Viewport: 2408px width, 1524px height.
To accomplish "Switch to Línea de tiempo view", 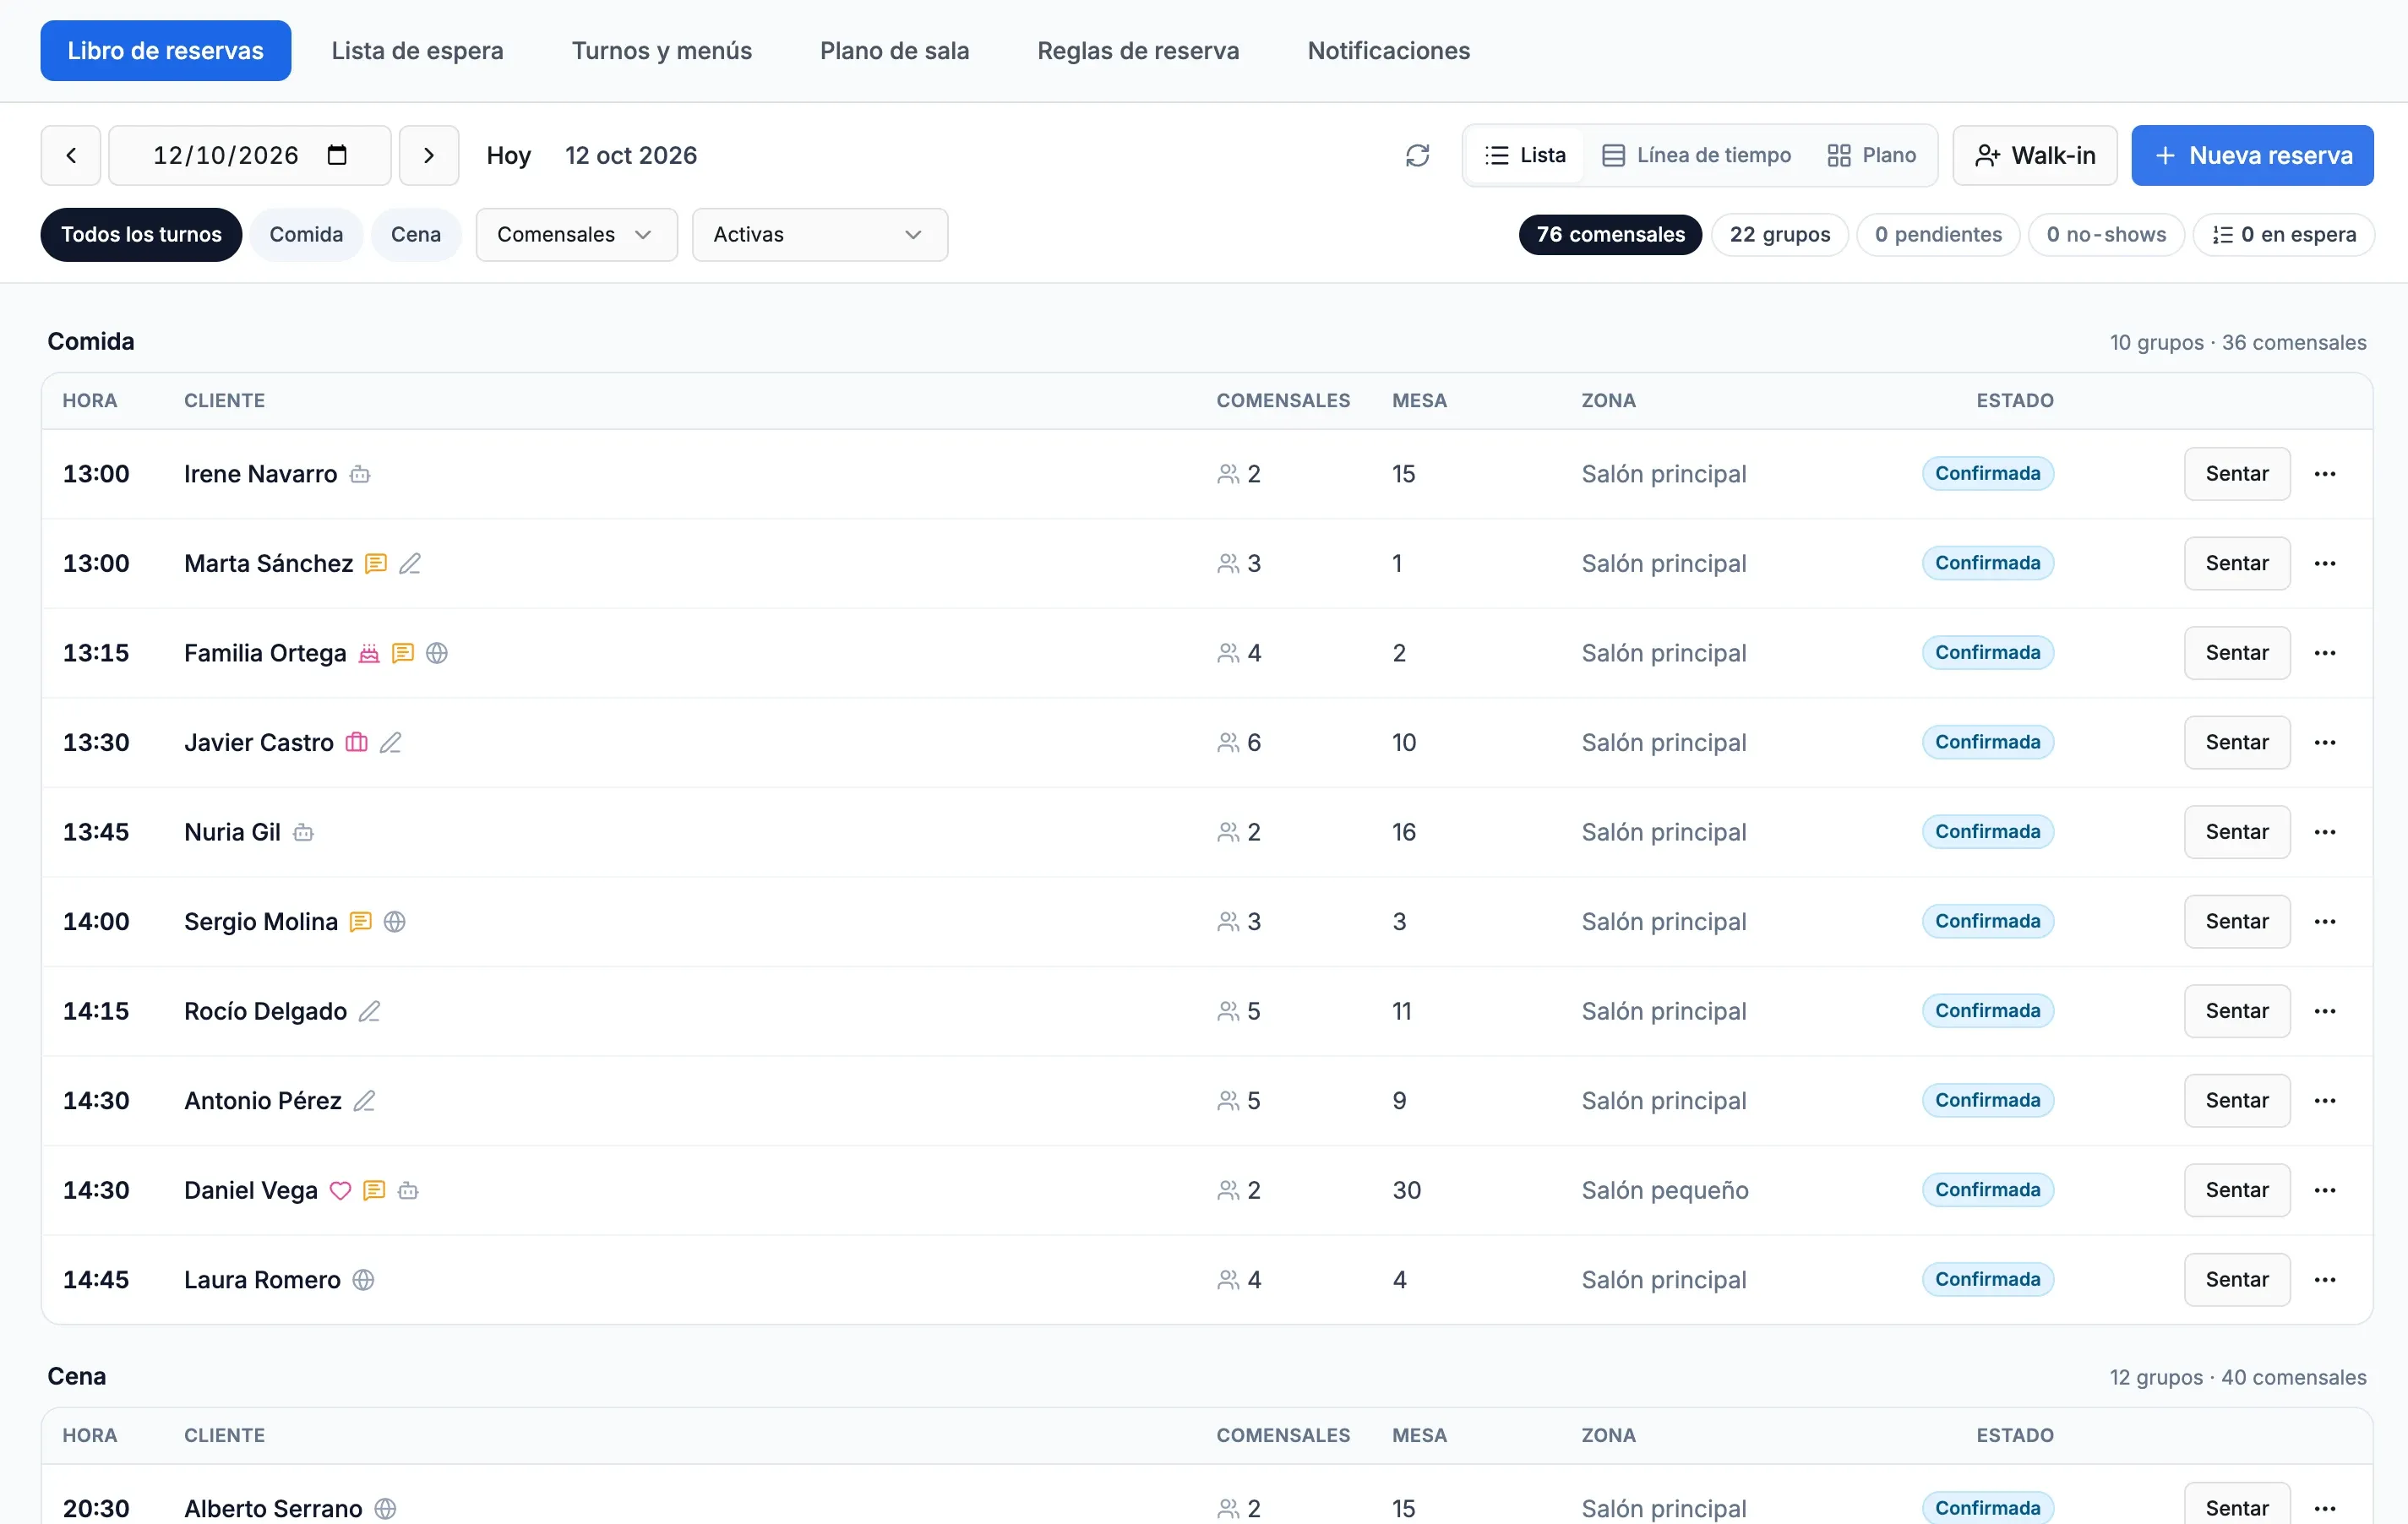I will (x=1697, y=155).
